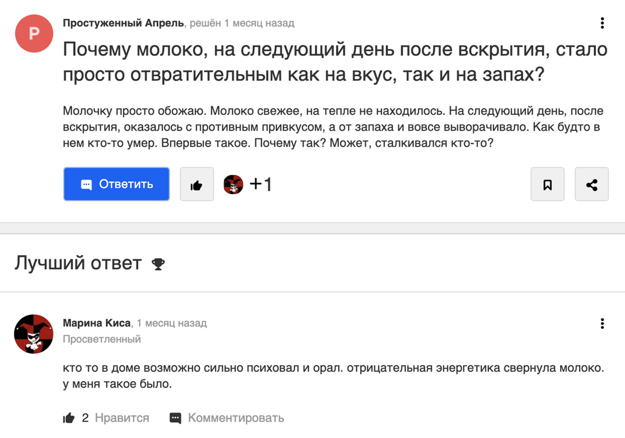Click the Лучший ответ section heading
The image size is (625, 438).
[x=78, y=264]
